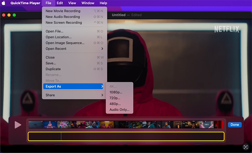Click the red playhead on filmstrip

coord(61,125)
